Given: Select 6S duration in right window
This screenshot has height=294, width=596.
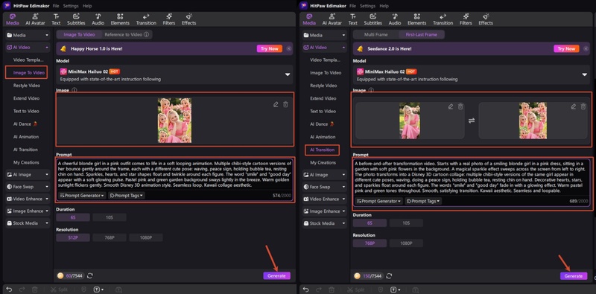Looking at the screenshot, I should [x=370, y=223].
